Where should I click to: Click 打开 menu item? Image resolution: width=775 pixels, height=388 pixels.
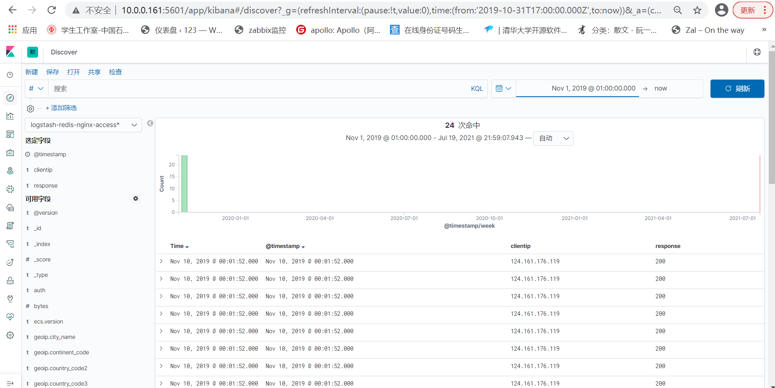[73, 72]
